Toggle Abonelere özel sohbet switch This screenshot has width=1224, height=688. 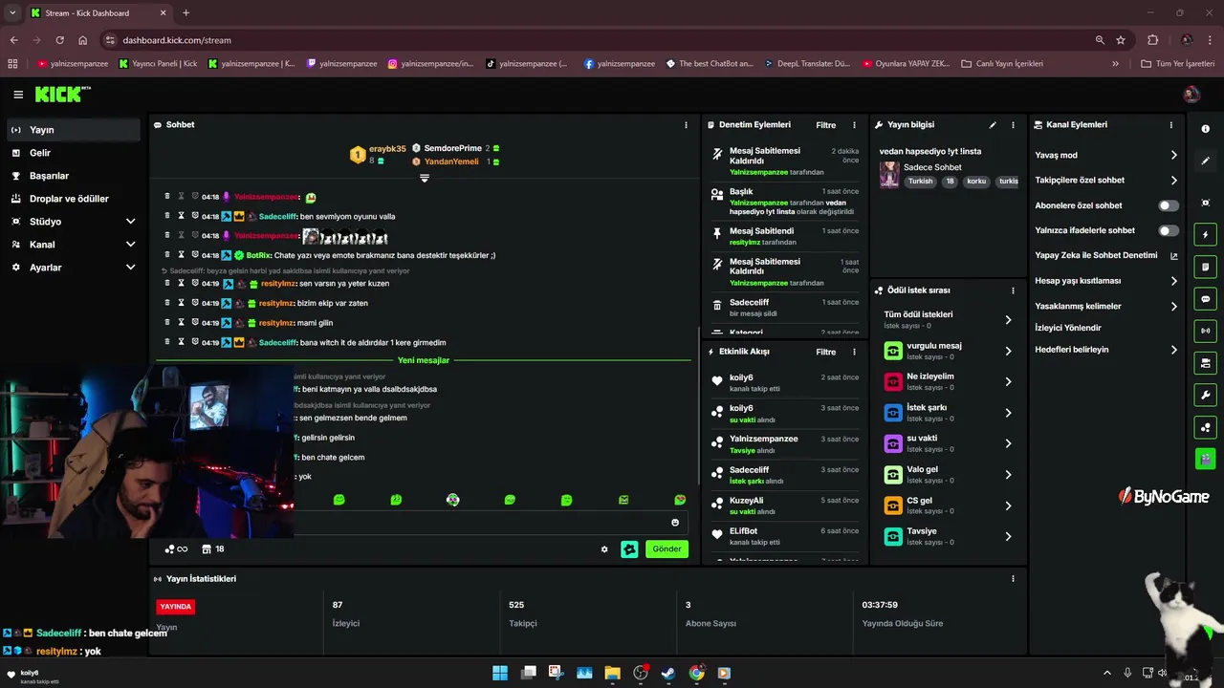pos(1169,205)
